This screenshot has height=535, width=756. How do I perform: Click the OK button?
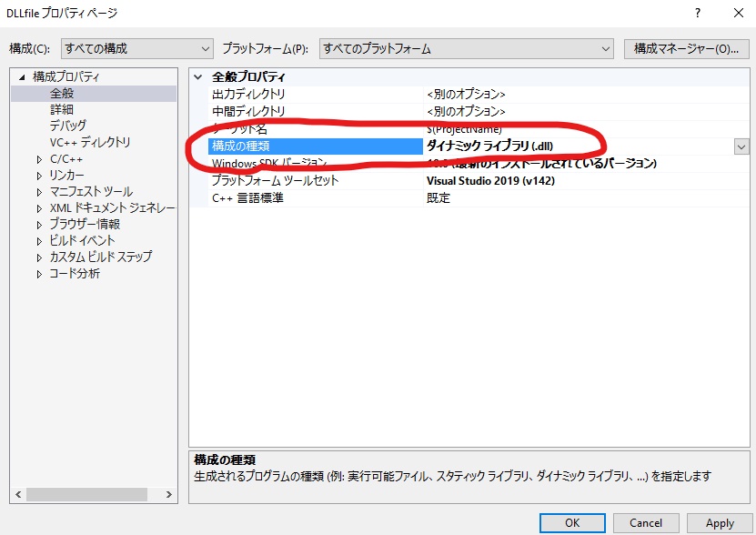(x=572, y=523)
